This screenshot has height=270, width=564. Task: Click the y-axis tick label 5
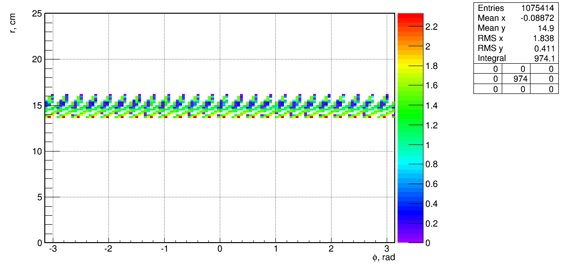[40, 197]
